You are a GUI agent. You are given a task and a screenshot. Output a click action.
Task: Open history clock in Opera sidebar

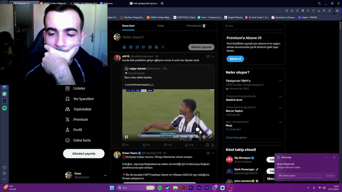pyautogui.click(x=4, y=173)
